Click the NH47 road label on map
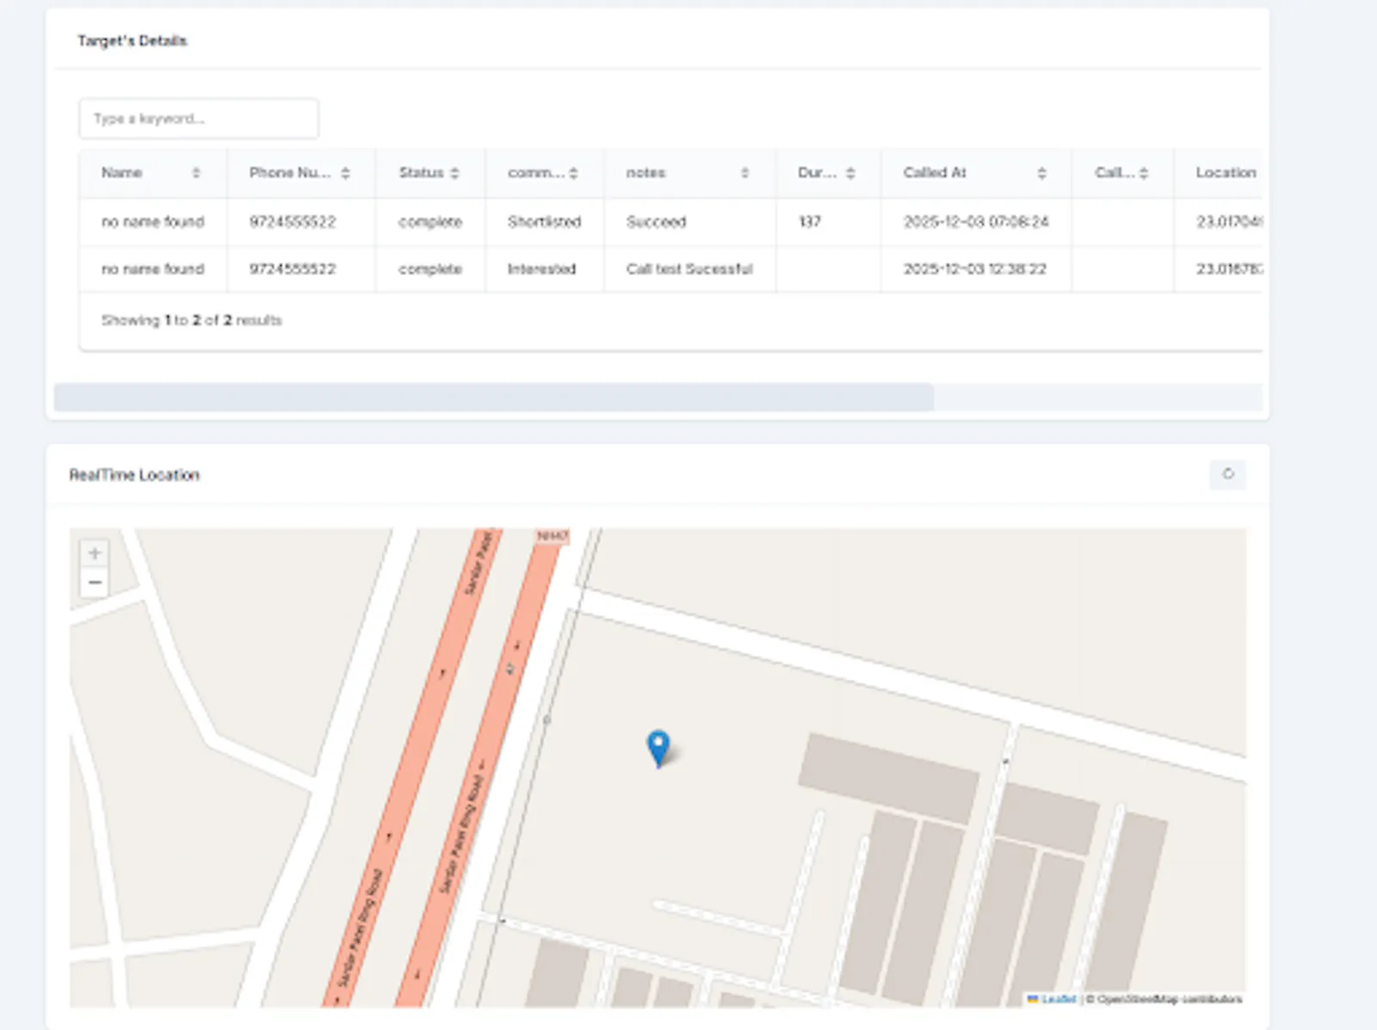Screen dimensions: 1377x1030 [553, 536]
